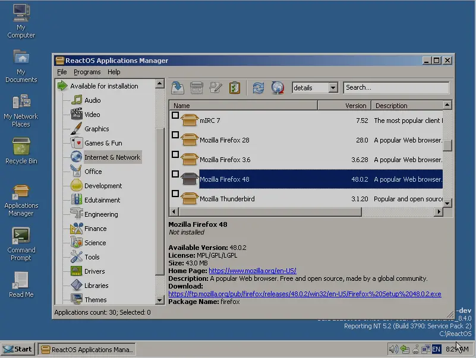
Task: Select the Video category icon
Action: point(77,114)
